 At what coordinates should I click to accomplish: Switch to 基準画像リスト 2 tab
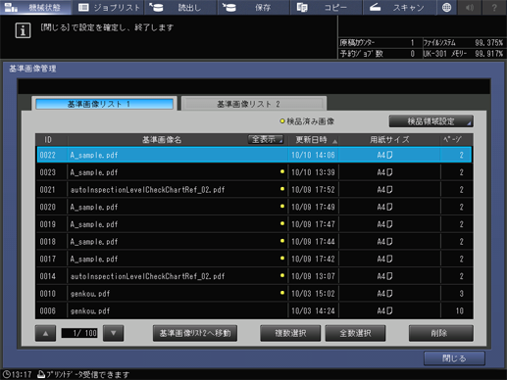coord(254,104)
